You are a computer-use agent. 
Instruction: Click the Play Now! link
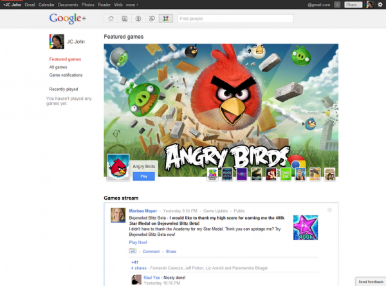138,242
